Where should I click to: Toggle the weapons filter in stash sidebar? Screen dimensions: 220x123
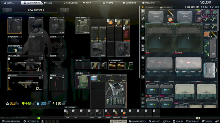coord(143,15)
